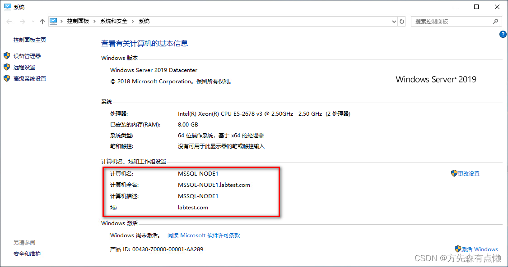Screen dimensions: 508x267
Task: Select 系统和安全 in the breadcrumb path
Action: click(x=114, y=21)
